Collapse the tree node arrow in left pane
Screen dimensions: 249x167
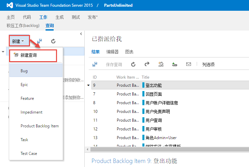(3, 52)
